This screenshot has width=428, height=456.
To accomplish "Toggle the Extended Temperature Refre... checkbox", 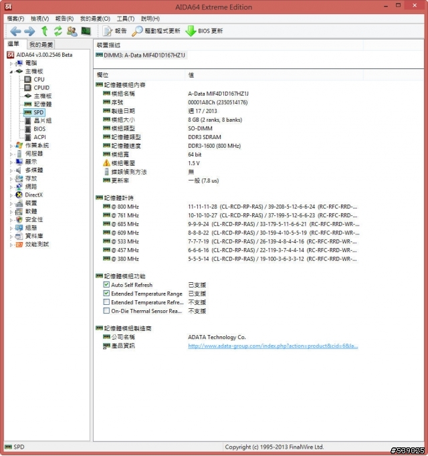I will [106, 302].
